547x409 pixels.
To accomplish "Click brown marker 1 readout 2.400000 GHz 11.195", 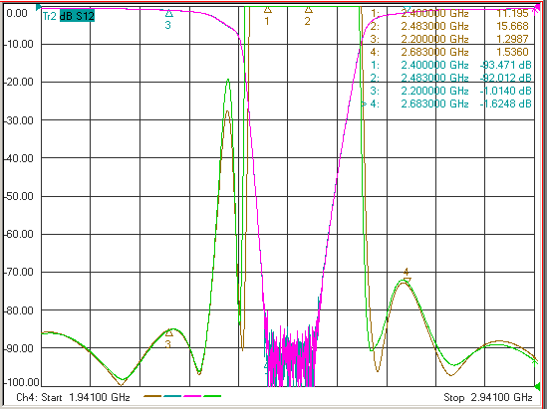I will point(449,14).
